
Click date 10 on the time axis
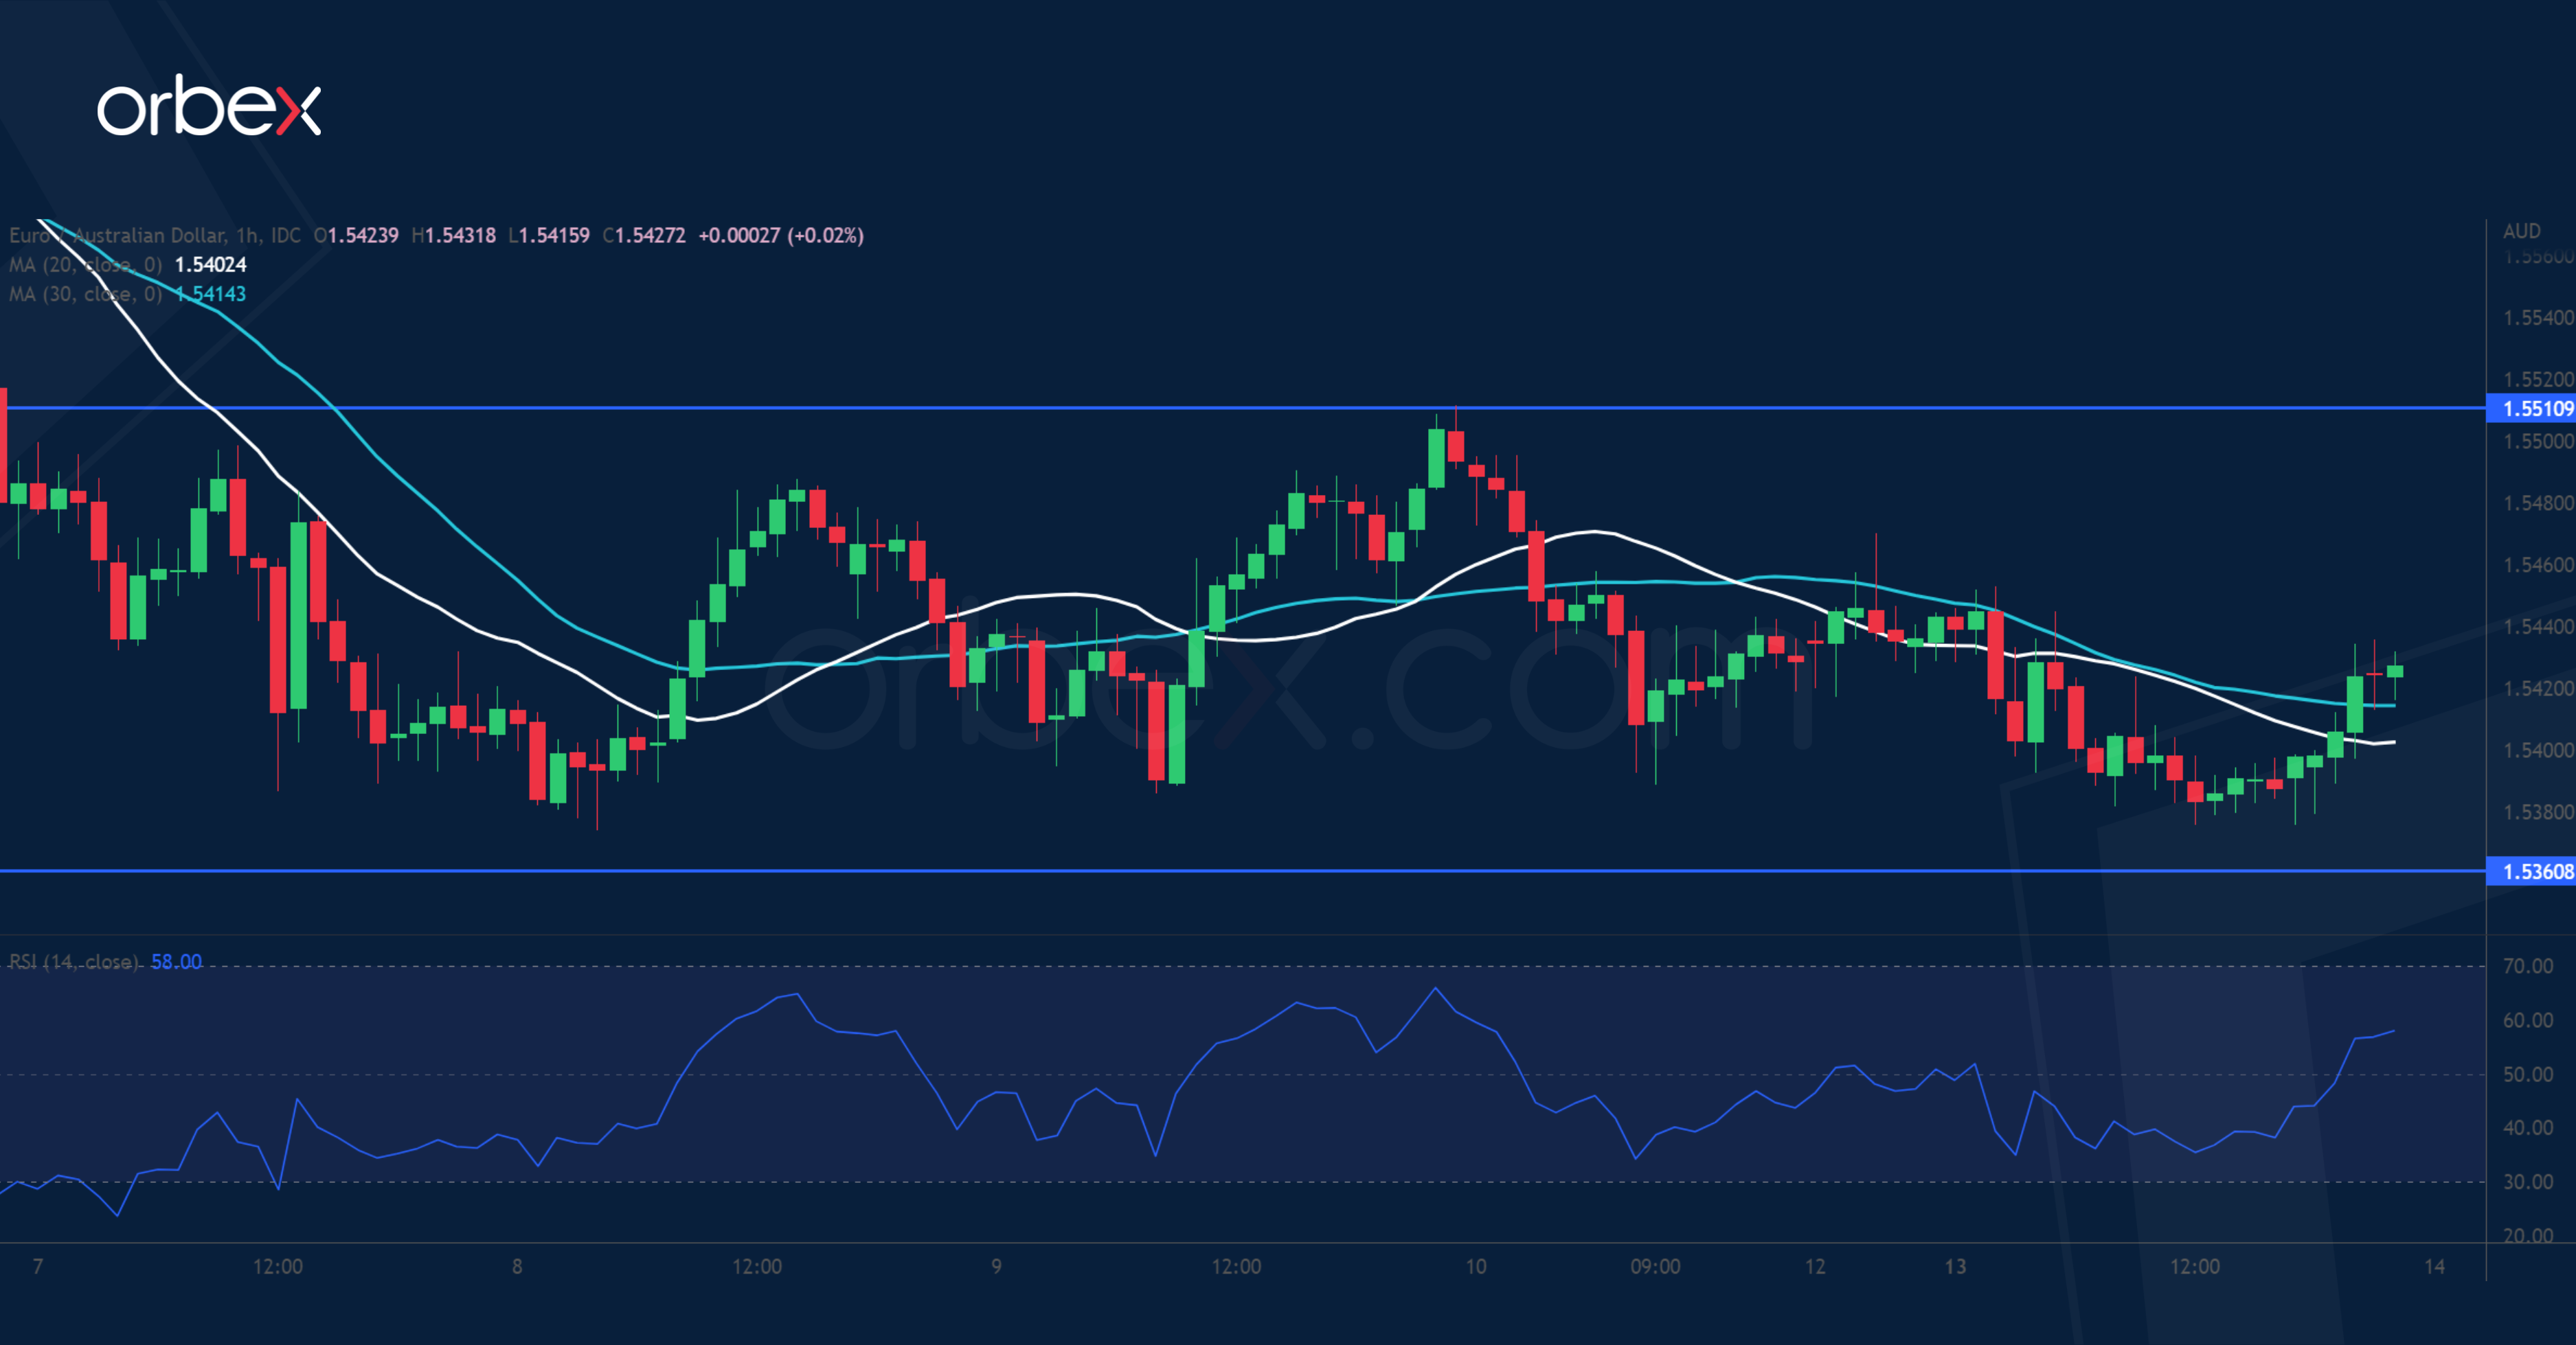click(x=1476, y=1267)
